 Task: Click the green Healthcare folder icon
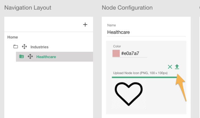click(x=22, y=56)
